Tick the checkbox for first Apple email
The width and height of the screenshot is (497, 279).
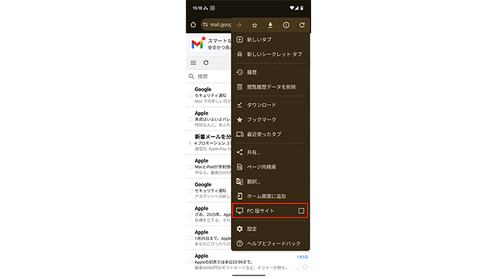pos(190,119)
